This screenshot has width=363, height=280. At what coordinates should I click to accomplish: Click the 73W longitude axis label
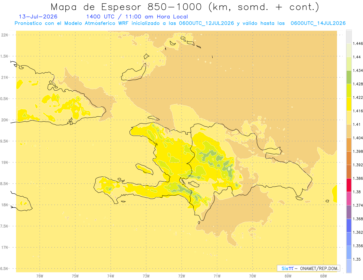(146, 276)
